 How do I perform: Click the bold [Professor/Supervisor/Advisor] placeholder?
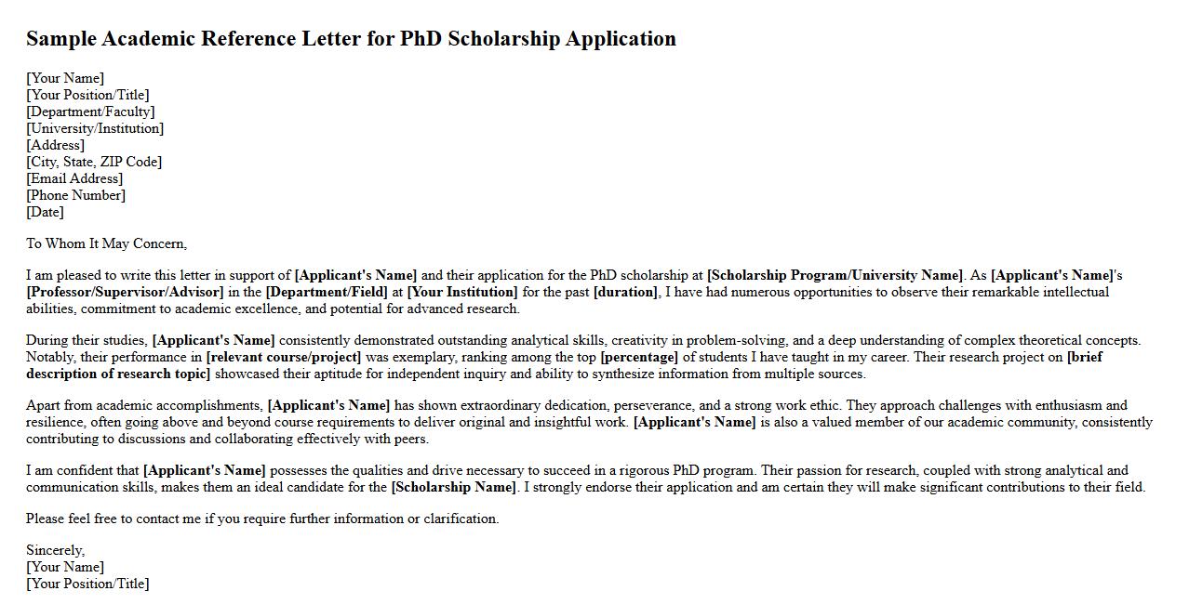(x=125, y=292)
